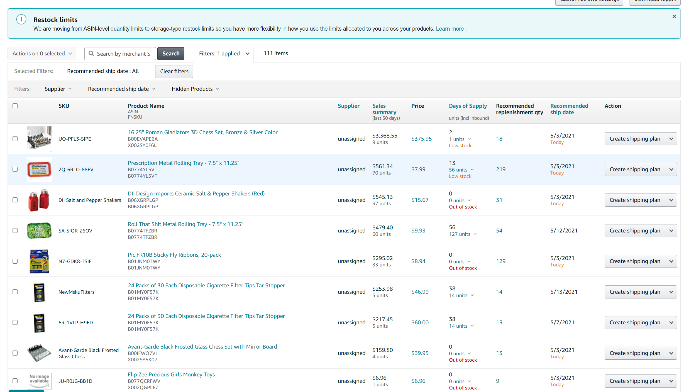Follow the Learn more link in banner
The width and height of the screenshot is (684, 392).
pos(450,29)
